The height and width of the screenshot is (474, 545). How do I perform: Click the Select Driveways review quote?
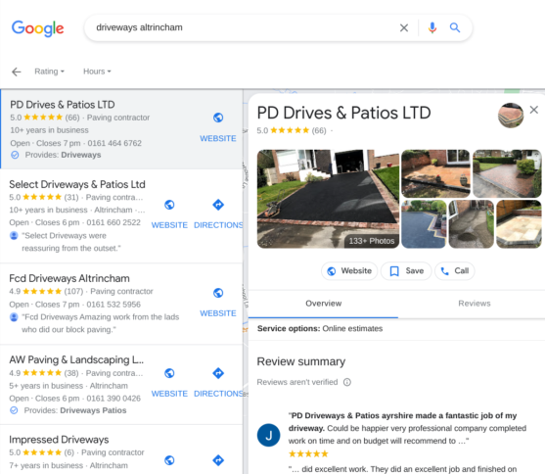click(70, 242)
